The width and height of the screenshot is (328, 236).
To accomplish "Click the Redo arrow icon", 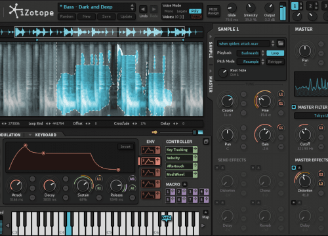I will click(x=154, y=9).
